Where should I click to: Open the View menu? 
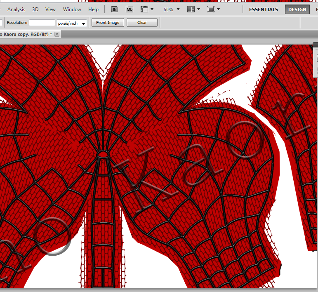[50, 9]
